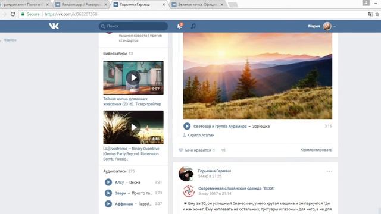This screenshot has height=214, width=381.
Task: Click the Горьянна Гармаш post author name
Action: (x=214, y=171)
